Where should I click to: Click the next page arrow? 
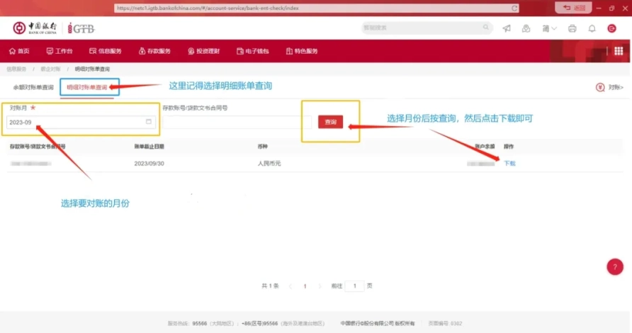[320, 286]
